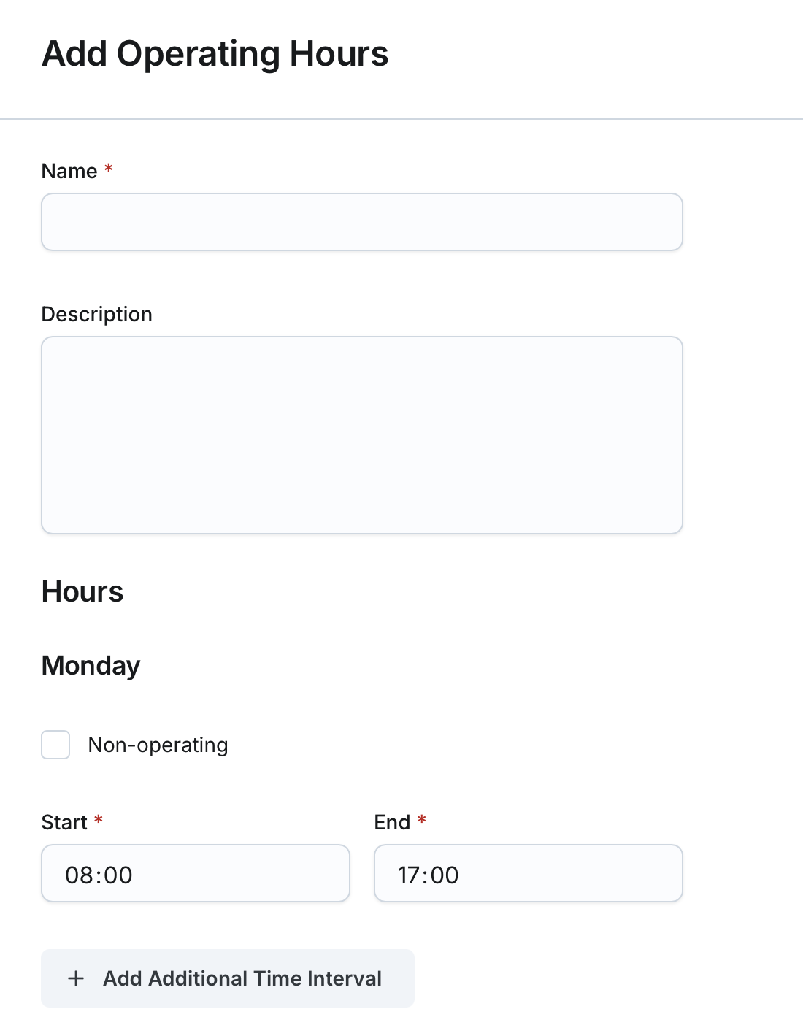Click the red required asterisk beside End
The width and height of the screenshot is (803, 1028).
pos(422,821)
